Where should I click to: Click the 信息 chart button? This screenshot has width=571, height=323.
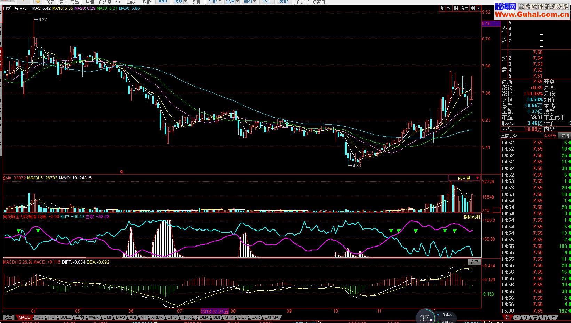(x=465, y=8)
